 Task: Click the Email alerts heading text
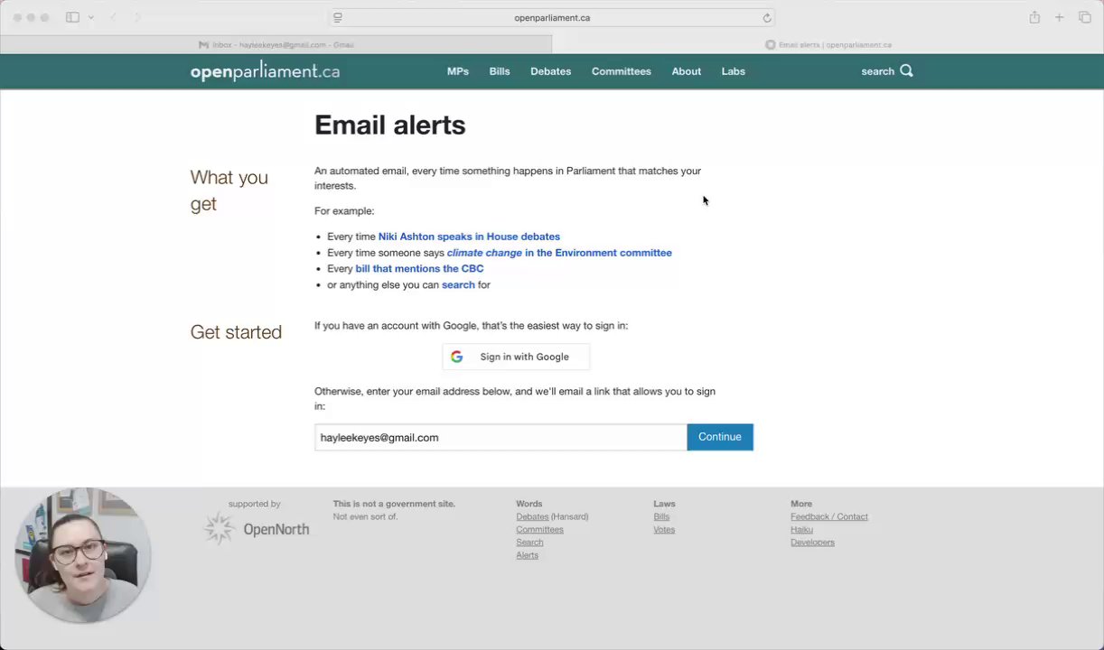pyautogui.click(x=389, y=125)
